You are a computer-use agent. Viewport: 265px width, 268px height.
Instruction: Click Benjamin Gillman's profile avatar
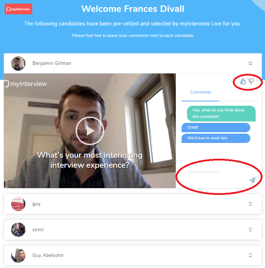click(x=18, y=63)
